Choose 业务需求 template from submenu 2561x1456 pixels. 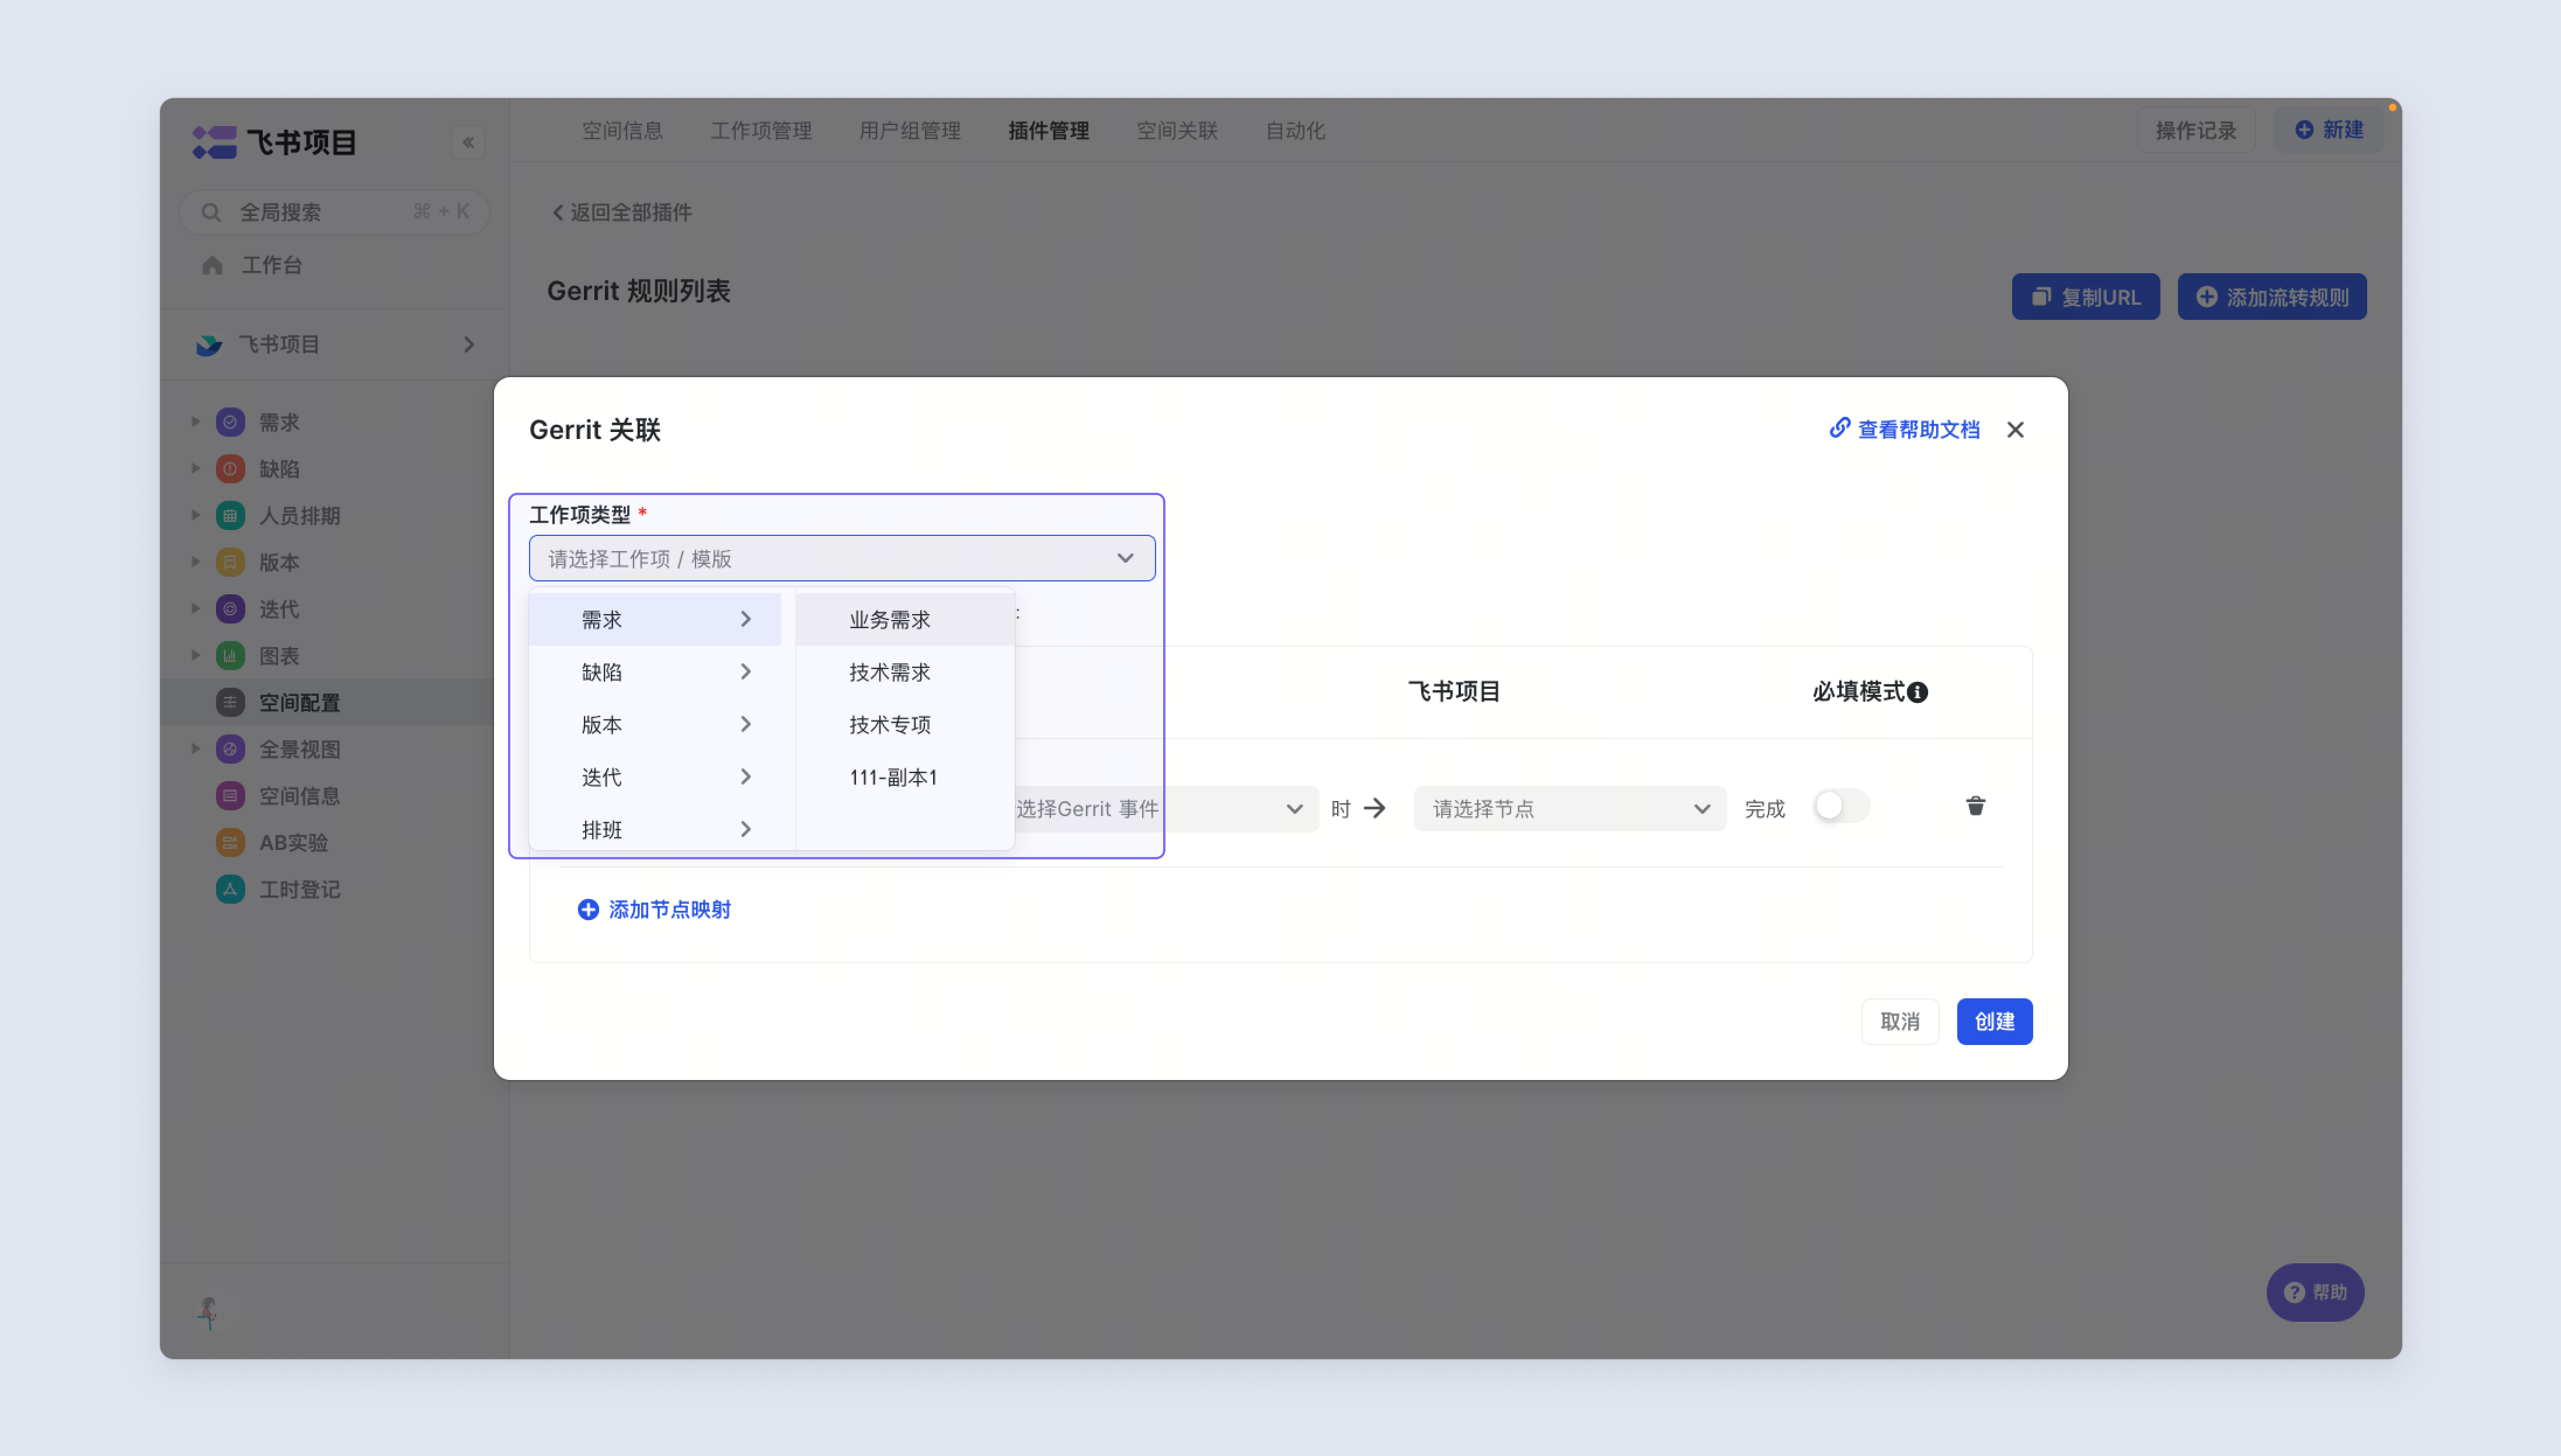905,619
